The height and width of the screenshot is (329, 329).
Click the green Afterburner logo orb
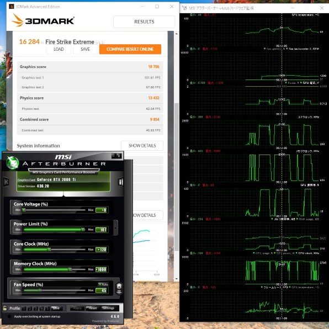coord(12,162)
